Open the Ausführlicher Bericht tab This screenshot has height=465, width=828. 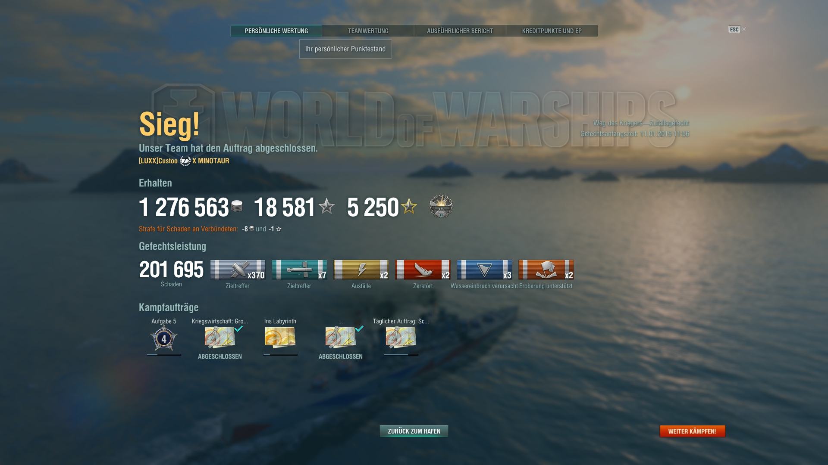pyautogui.click(x=460, y=31)
